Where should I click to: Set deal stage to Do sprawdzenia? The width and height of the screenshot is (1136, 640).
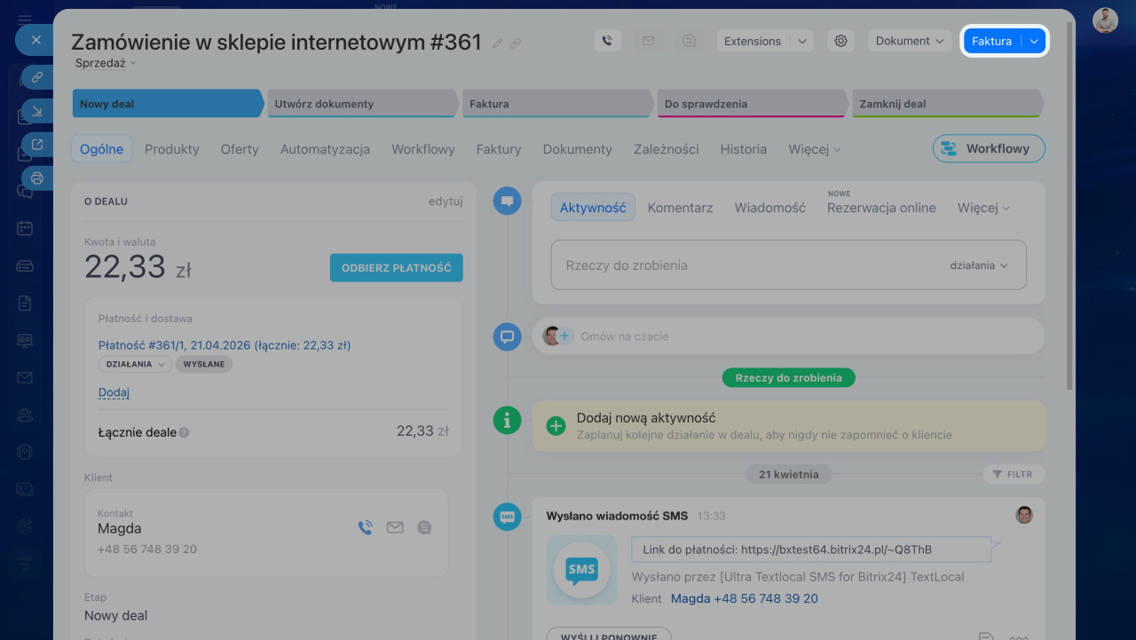[x=753, y=104]
